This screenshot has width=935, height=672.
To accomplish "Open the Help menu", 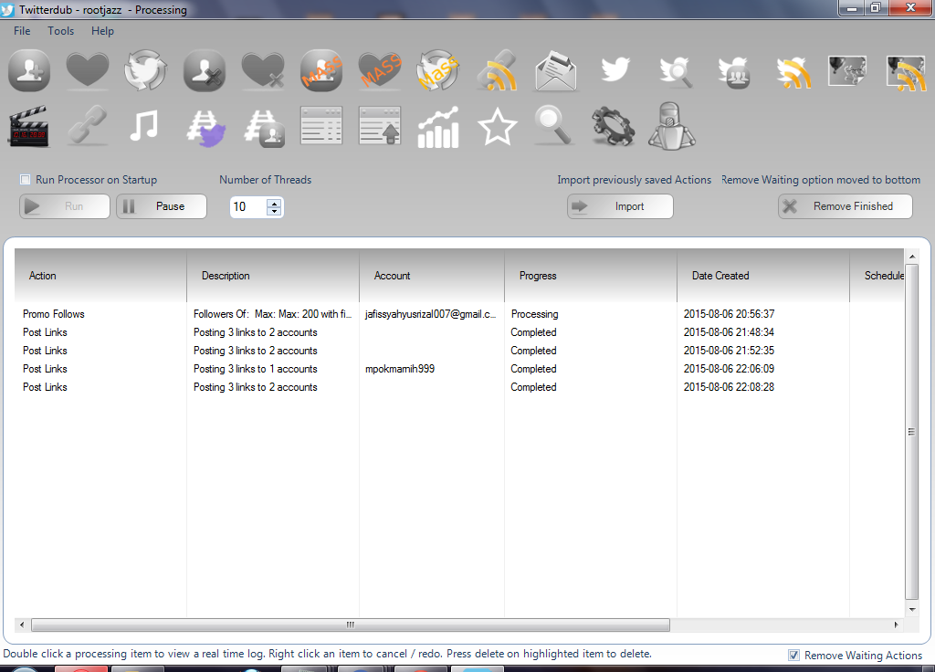I will click(x=102, y=31).
